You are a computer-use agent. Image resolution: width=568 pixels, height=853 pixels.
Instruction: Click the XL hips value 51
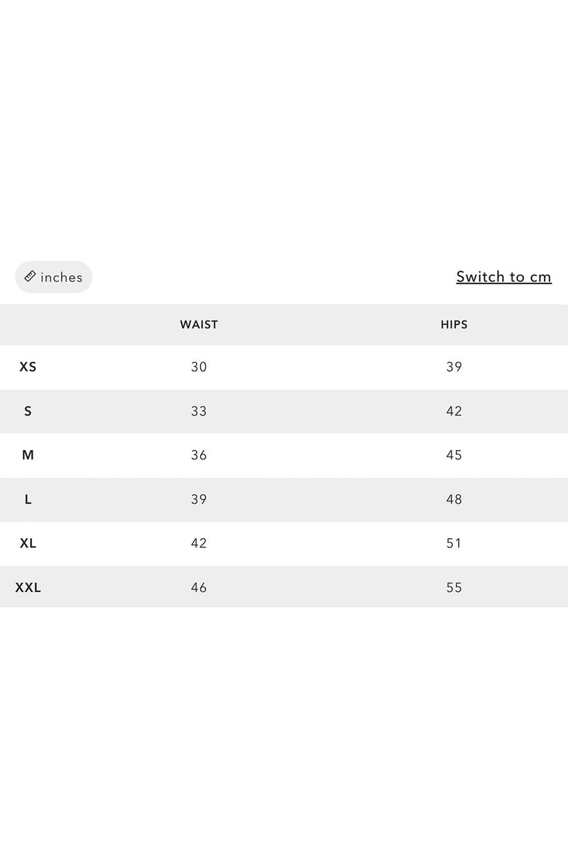tap(454, 544)
